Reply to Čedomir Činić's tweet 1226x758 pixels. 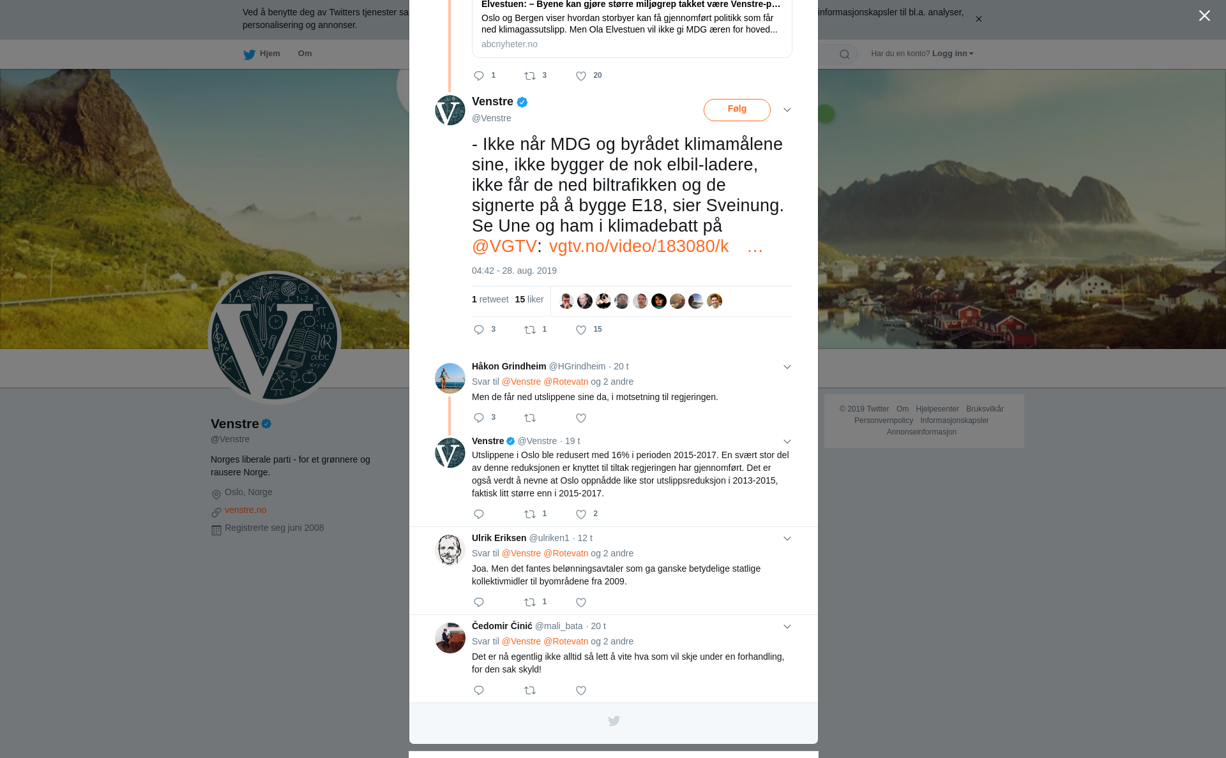click(479, 690)
